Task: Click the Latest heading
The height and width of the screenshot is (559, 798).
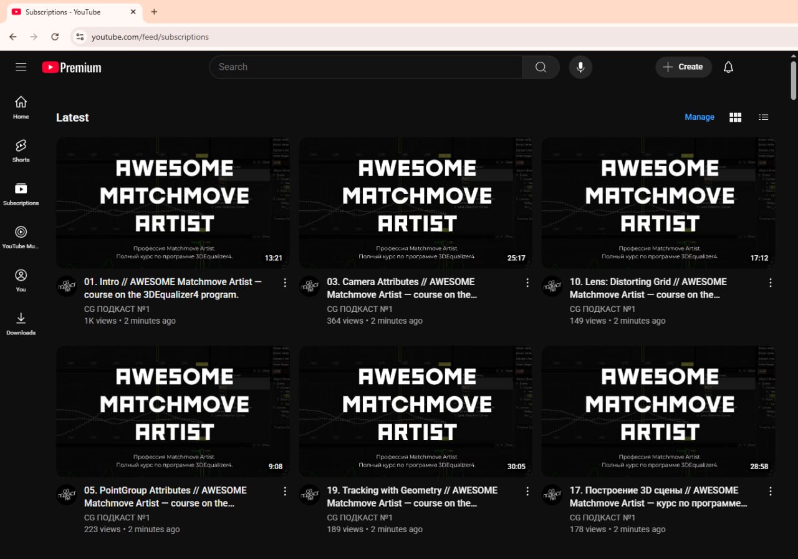Action: coord(72,117)
